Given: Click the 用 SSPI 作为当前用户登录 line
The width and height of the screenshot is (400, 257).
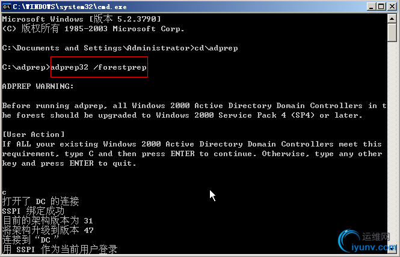Looking at the screenshot, I should tap(60, 250).
